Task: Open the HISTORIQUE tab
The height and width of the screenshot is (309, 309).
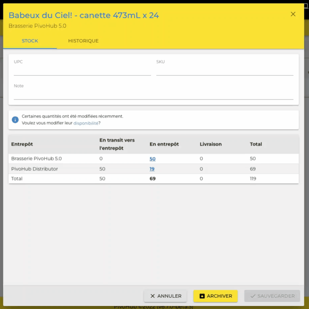Action: pyautogui.click(x=83, y=41)
